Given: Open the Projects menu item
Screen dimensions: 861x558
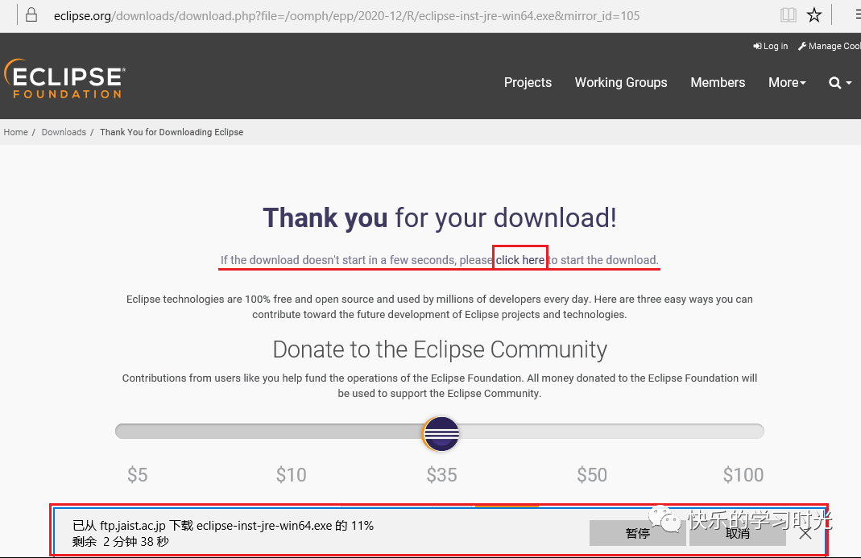Looking at the screenshot, I should pyautogui.click(x=528, y=82).
